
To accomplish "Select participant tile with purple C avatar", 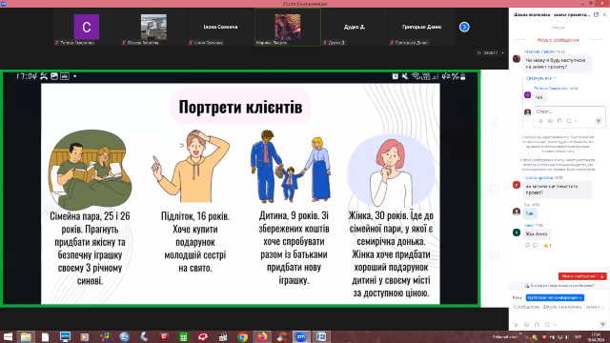I will click(87, 27).
